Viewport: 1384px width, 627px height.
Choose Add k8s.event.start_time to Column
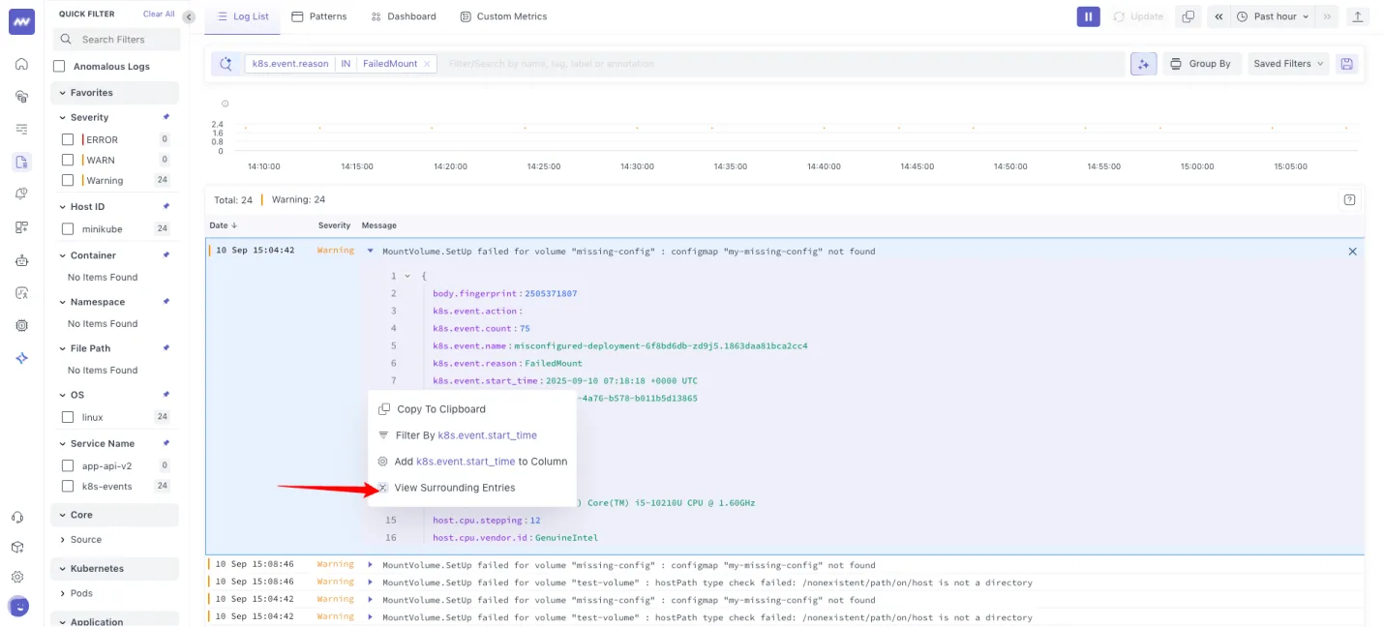(x=472, y=462)
